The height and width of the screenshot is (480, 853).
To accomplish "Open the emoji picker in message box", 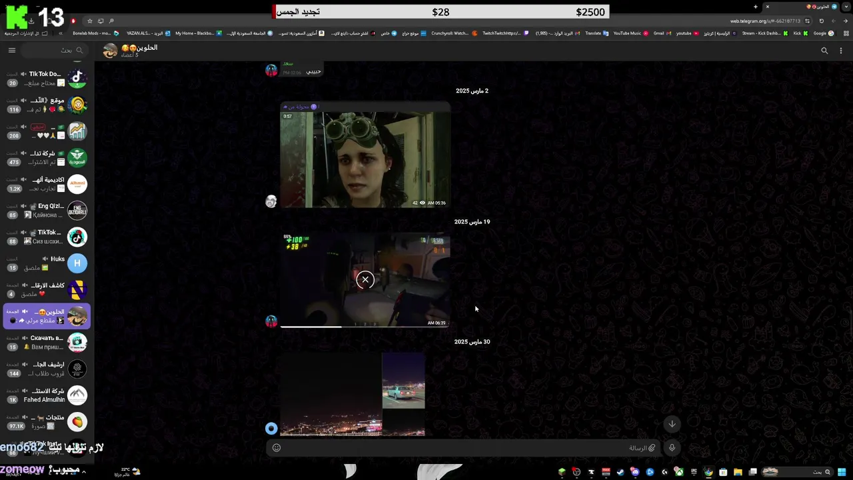I will (x=277, y=448).
